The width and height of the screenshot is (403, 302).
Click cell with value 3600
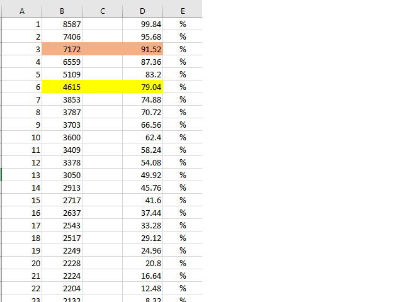62,137
